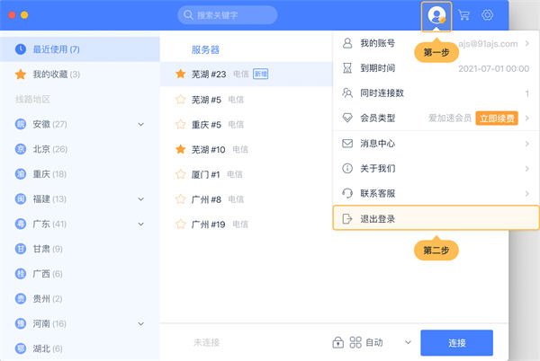Select server 重庆 #5
This screenshot has width=540, height=361.
point(247,124)
